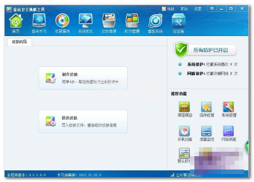This screenshot has width=254, height=182.
Task: Click 所有防护已开启 status button
Action: 210,50
